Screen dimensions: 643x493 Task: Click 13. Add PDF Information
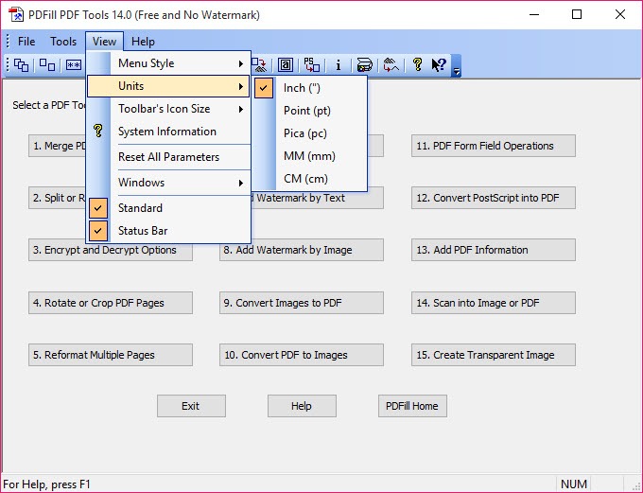point(494,250)
